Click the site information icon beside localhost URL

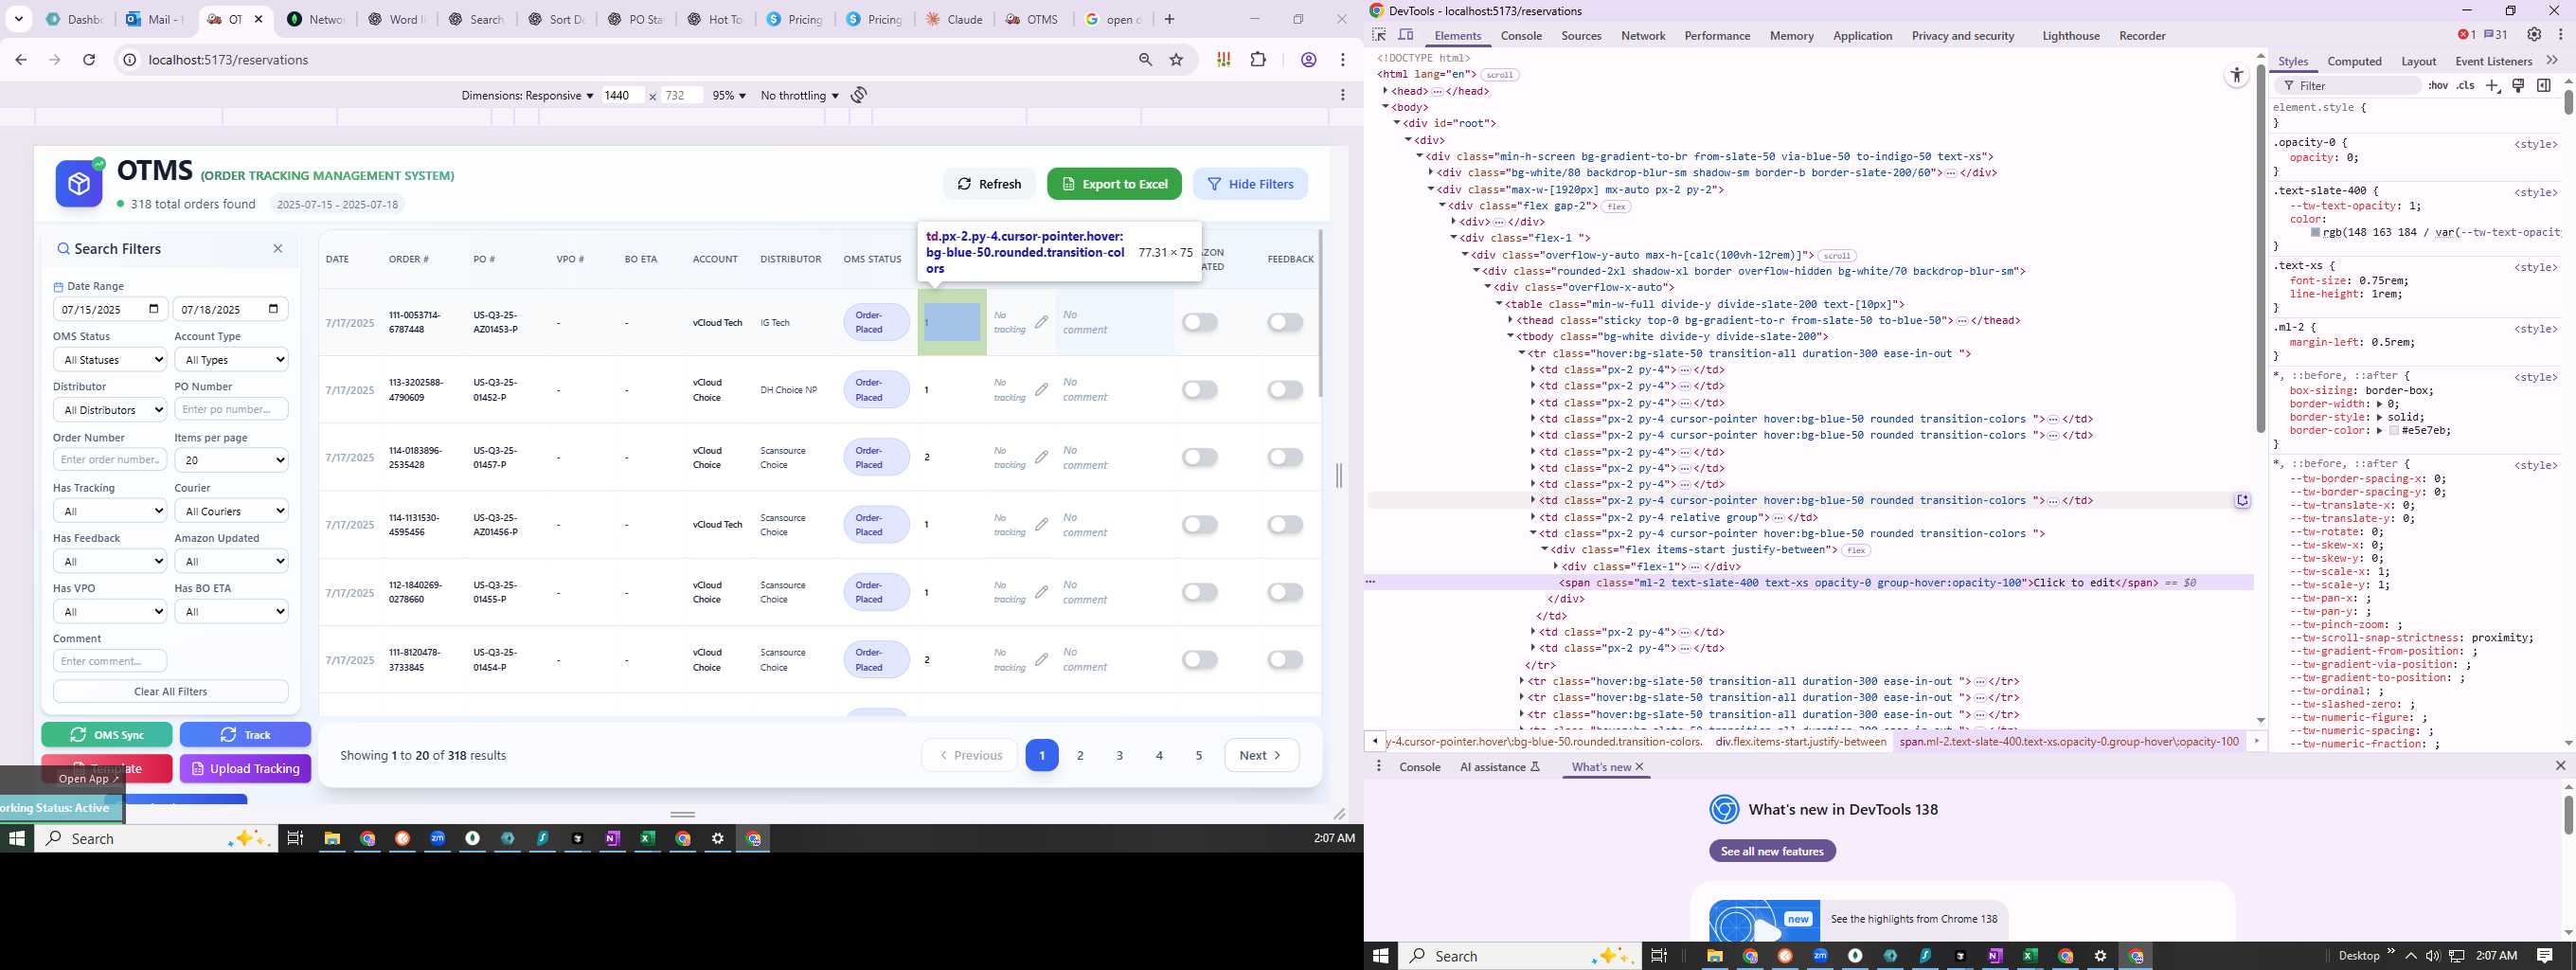130,60
